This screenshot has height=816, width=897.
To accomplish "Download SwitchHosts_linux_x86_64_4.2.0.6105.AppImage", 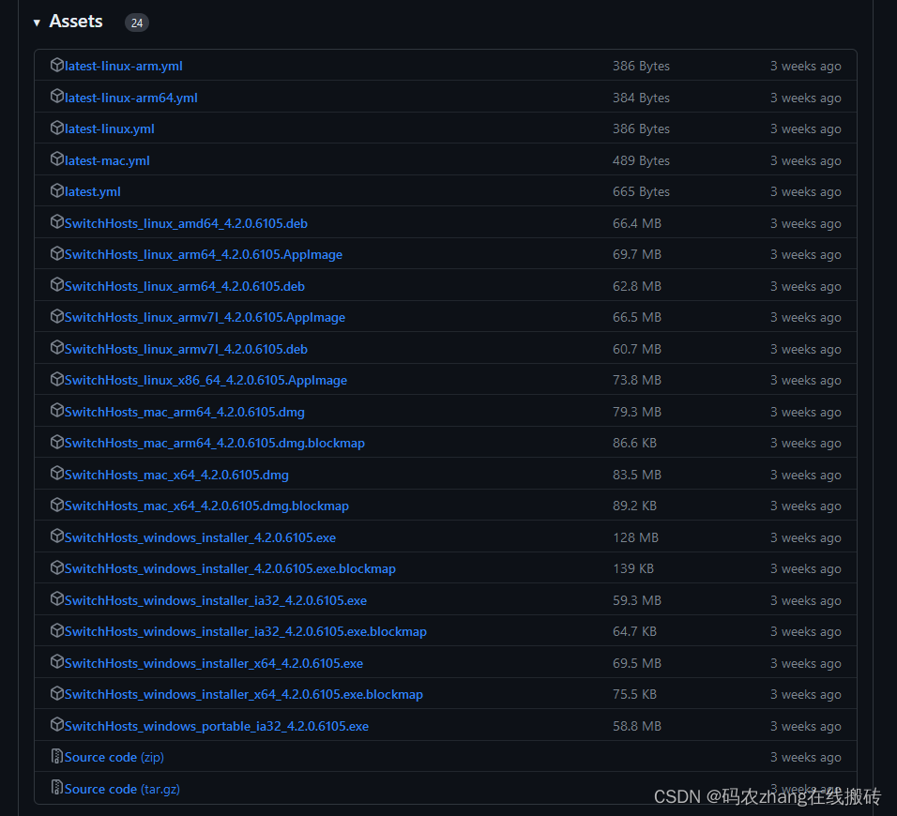I will 205,381.
